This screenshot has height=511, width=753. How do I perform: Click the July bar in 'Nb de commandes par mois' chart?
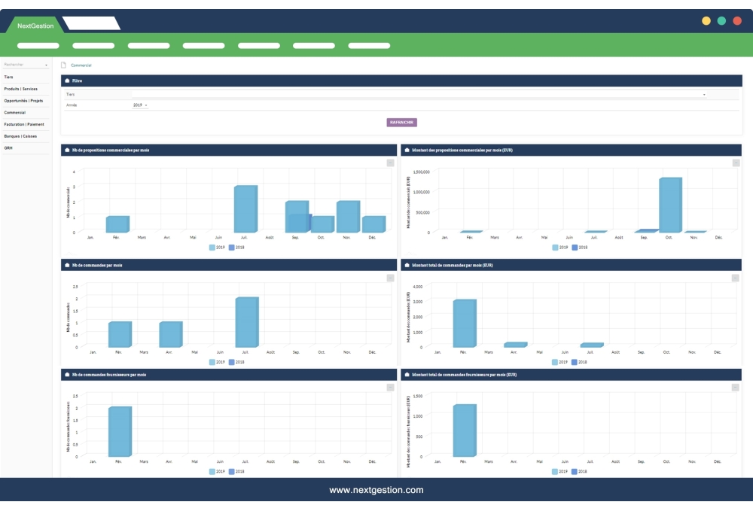pyautogui.click(x=246, y=322)
